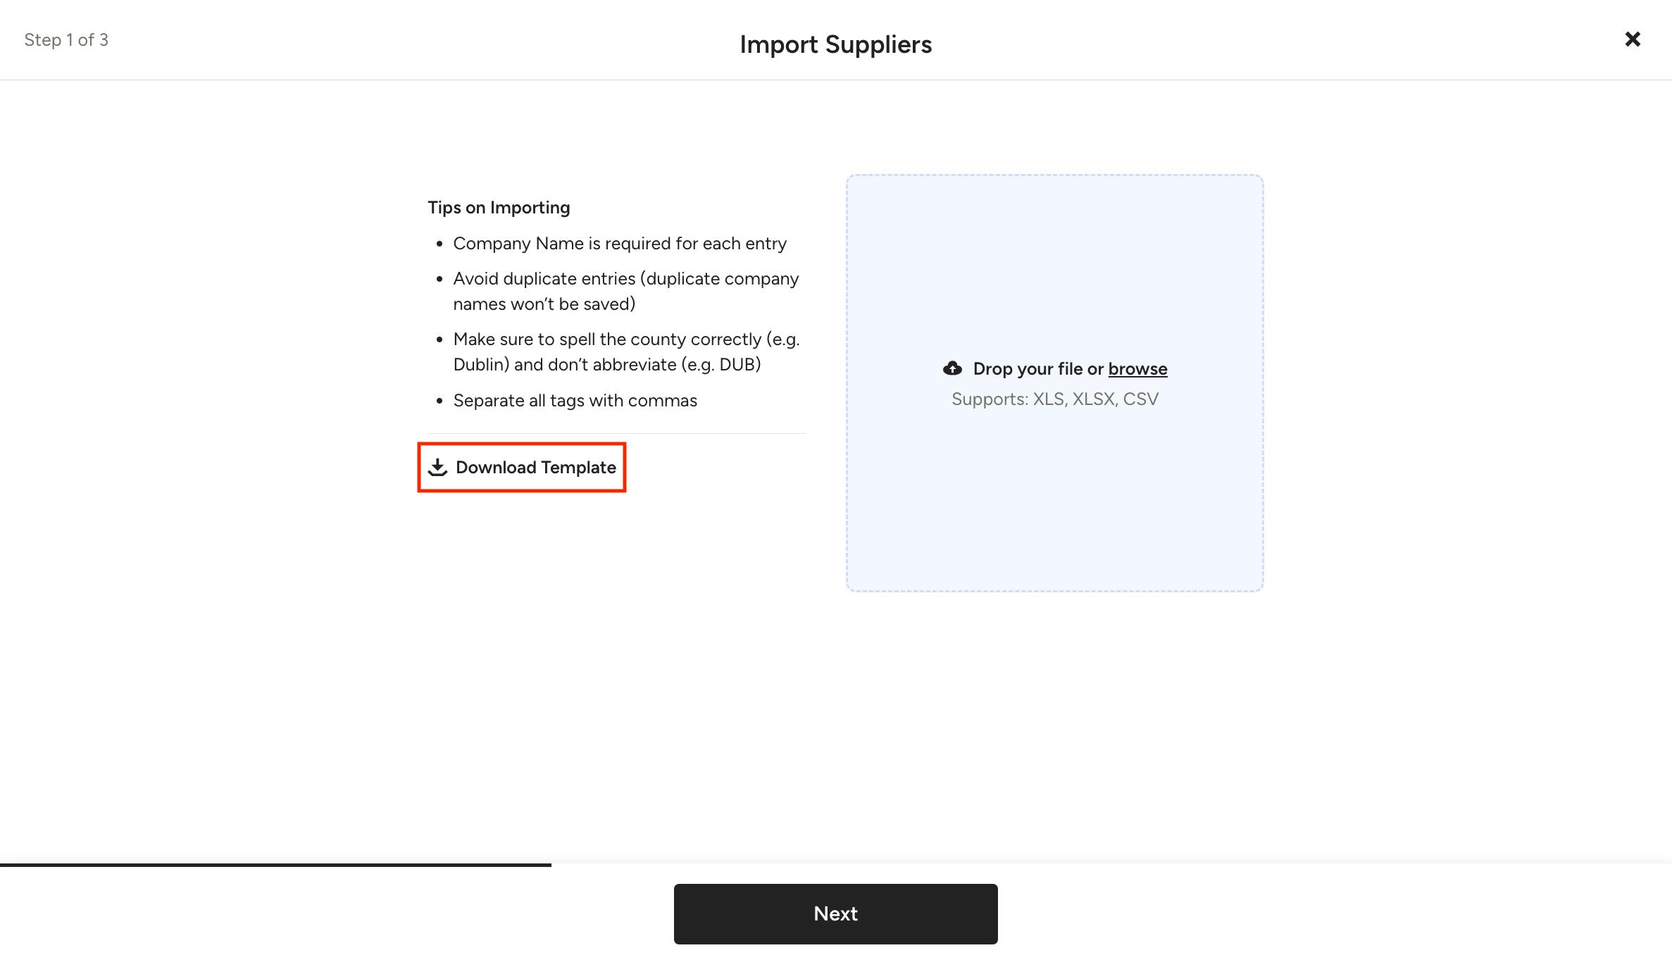Click the Download Template text label
This screenshot has width=1672, height=955.
536,467
